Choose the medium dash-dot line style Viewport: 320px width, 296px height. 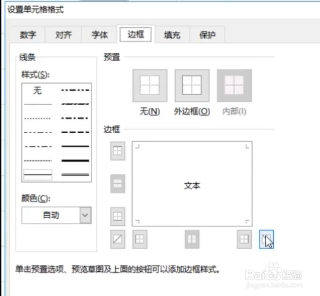point(75,118)
